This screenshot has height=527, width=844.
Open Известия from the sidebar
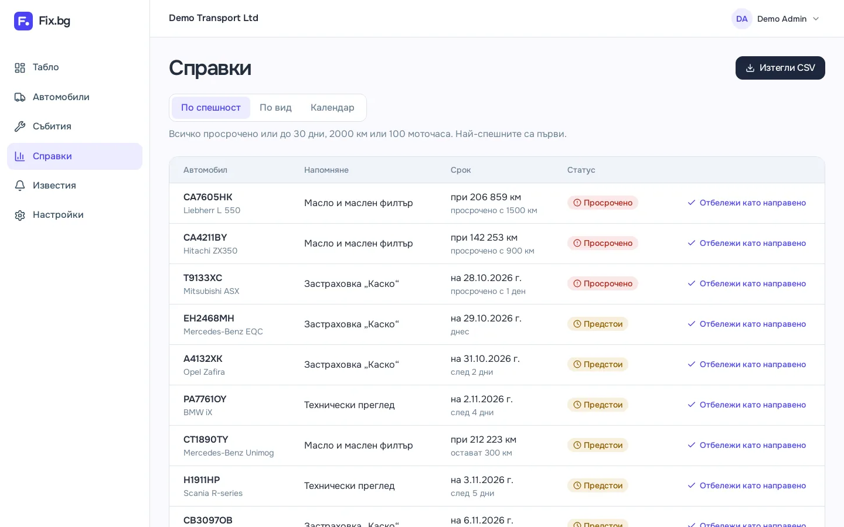74,186
